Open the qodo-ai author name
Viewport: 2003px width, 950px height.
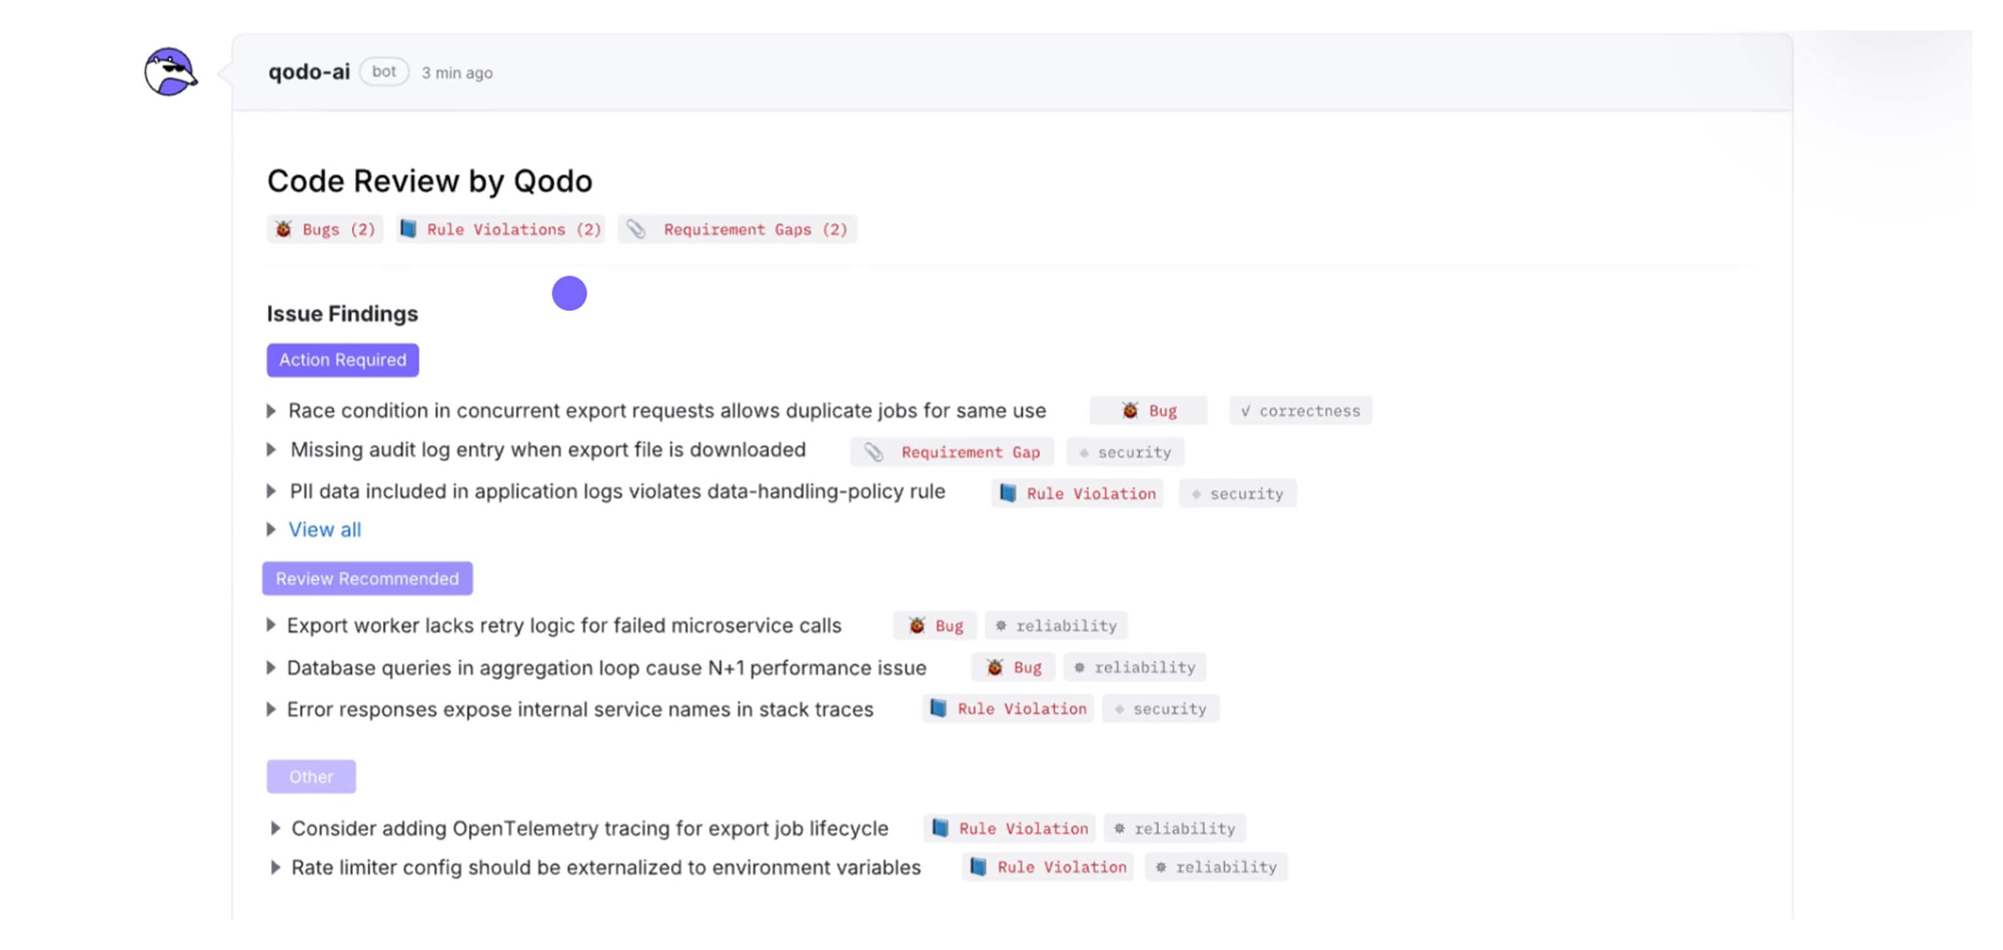309,72
